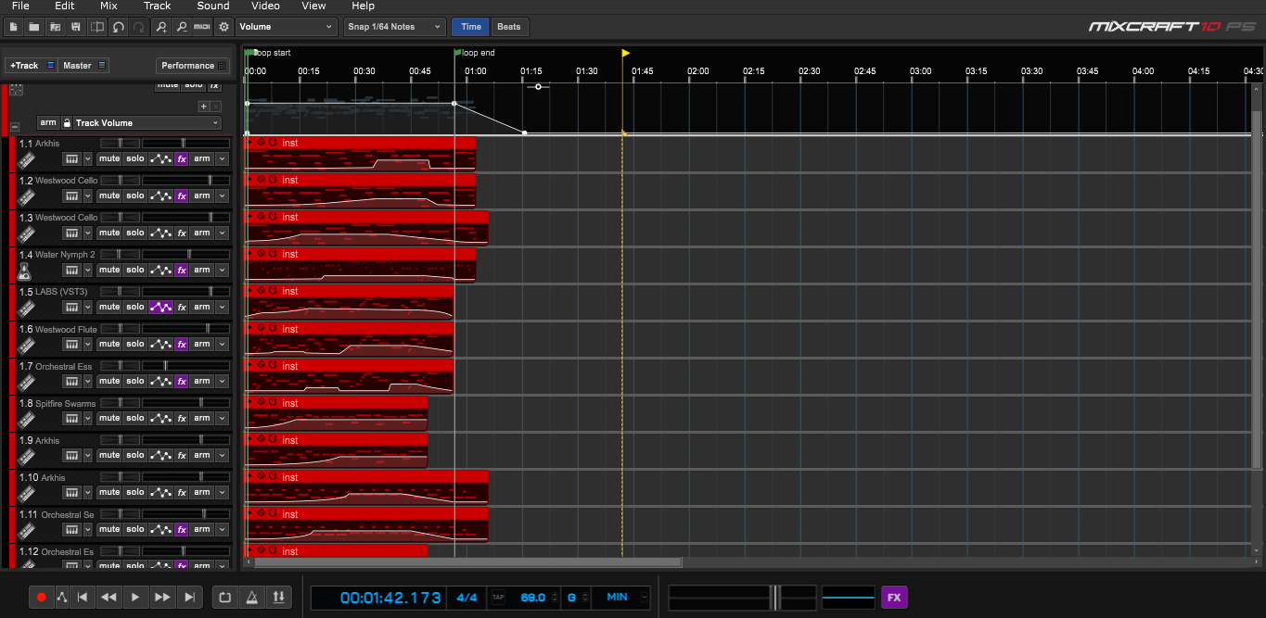Click the Undo arrow icon
This screenshot has height=618, width=1266.
pos(118,27)
